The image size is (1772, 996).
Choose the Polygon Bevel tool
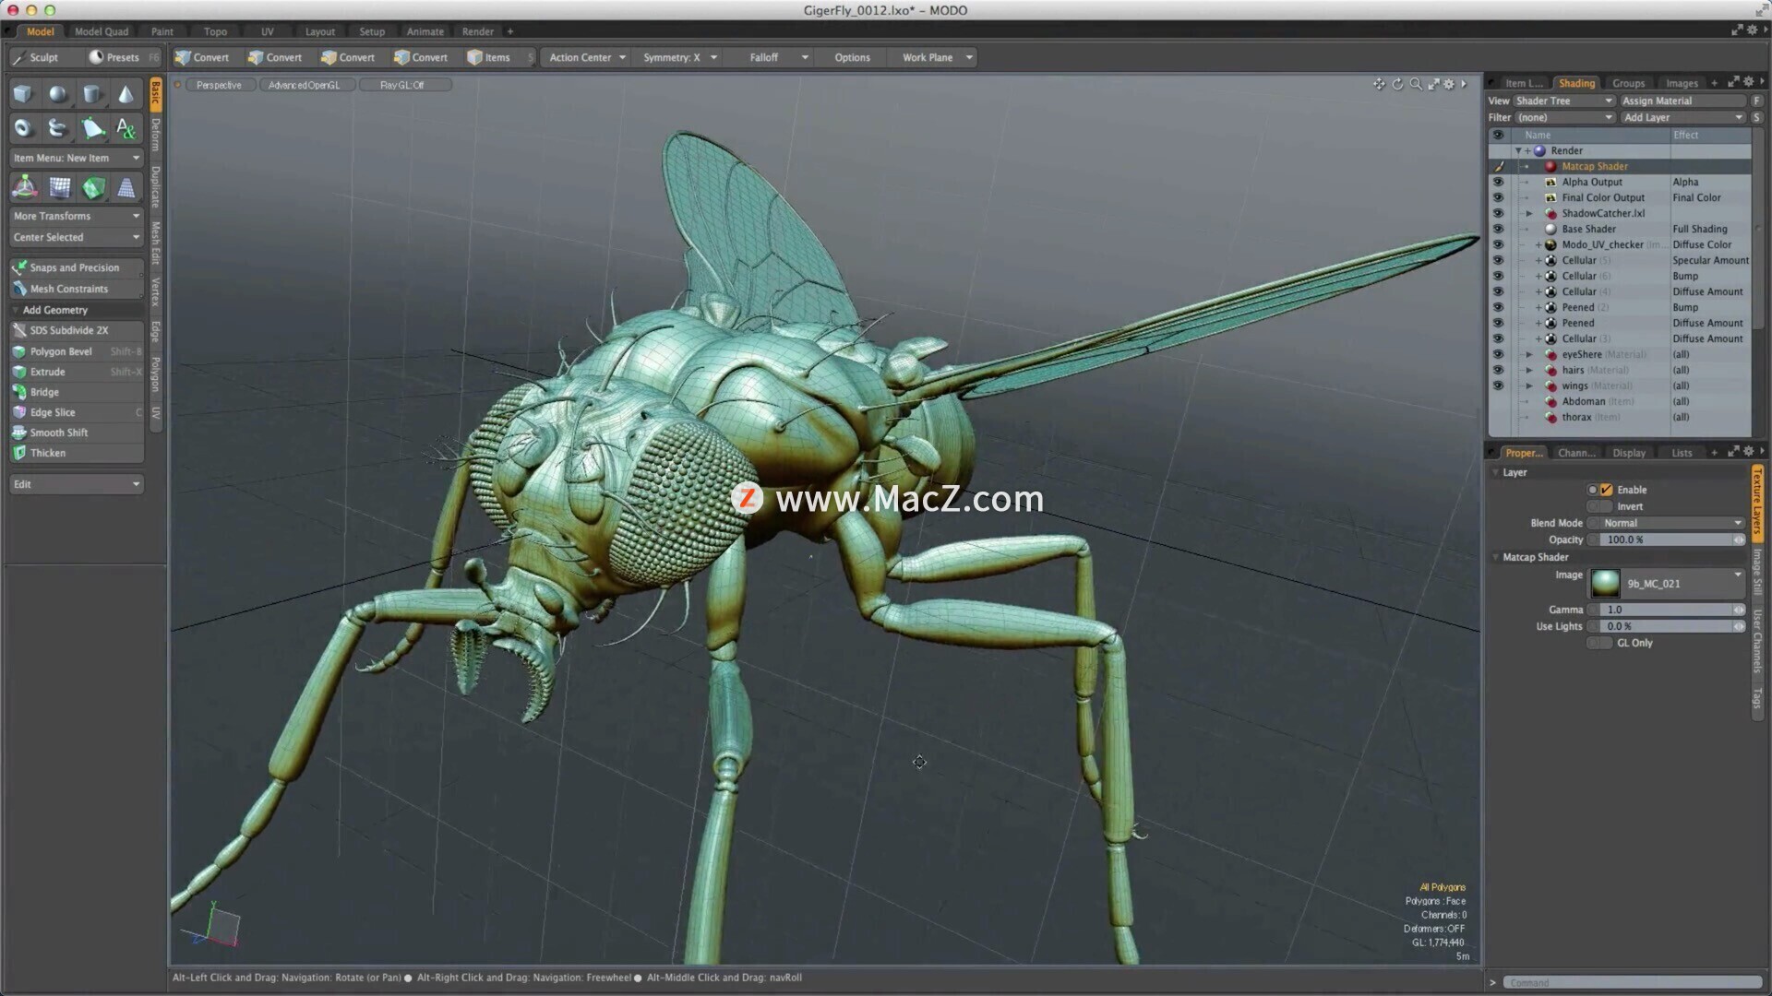point(77,351)
